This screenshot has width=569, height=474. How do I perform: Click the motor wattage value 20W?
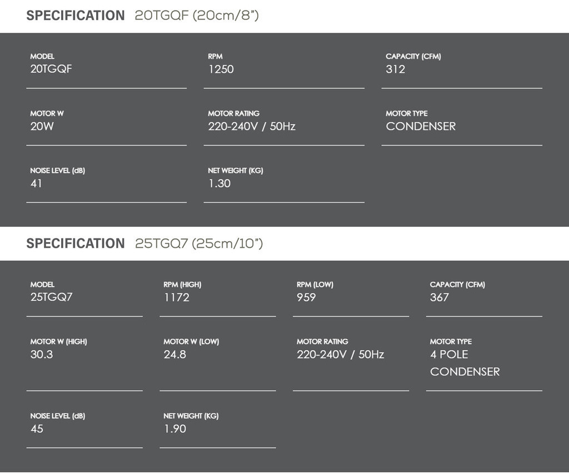click(42, 127)
